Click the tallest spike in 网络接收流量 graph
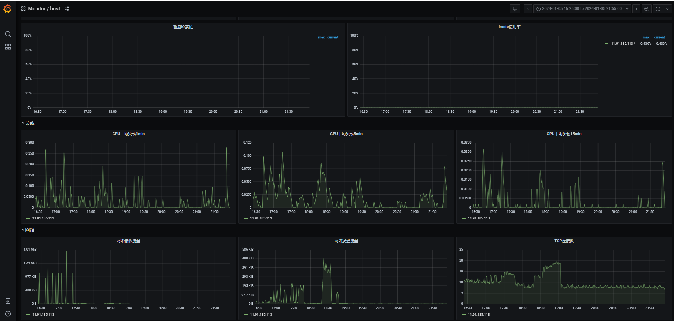The width and height of the screenshot is (674, 321). click(66, 252)
